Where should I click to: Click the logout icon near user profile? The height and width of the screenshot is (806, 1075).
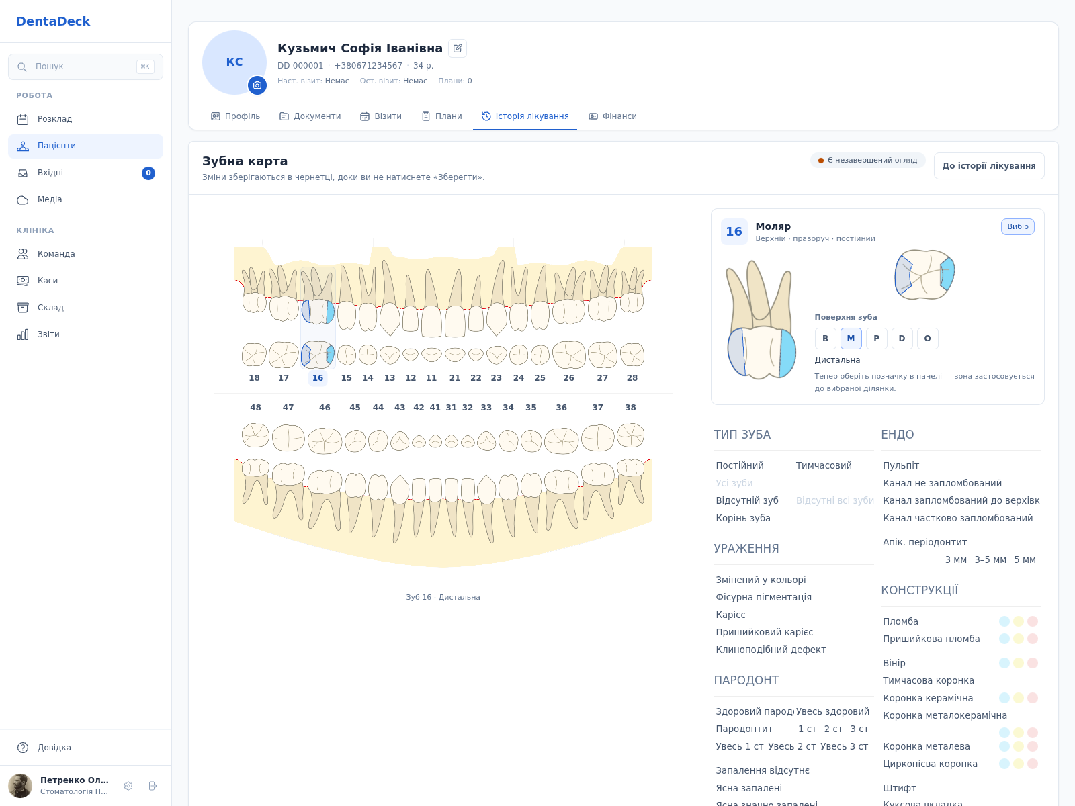click(x=153, y=786)
